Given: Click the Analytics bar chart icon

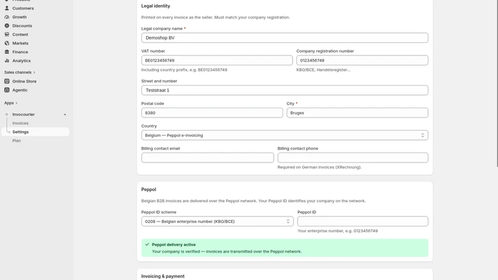Looking at the screenshot, I should (7, 60).
